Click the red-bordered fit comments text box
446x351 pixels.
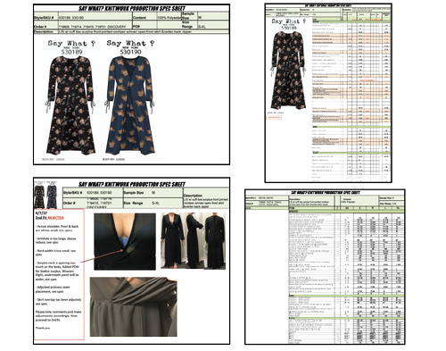[x=59, y=274]
